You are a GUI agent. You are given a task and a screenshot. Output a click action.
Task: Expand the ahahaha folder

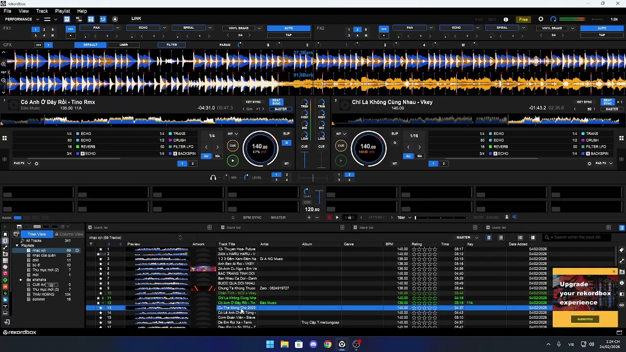click(x=21, y=280)
